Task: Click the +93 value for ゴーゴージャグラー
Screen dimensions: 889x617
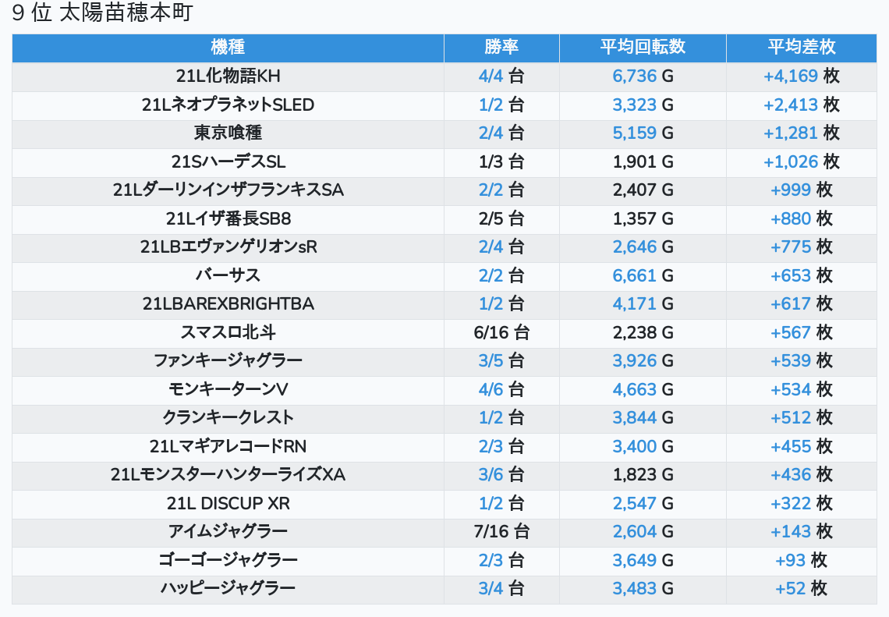Action: tap(791, 560)
